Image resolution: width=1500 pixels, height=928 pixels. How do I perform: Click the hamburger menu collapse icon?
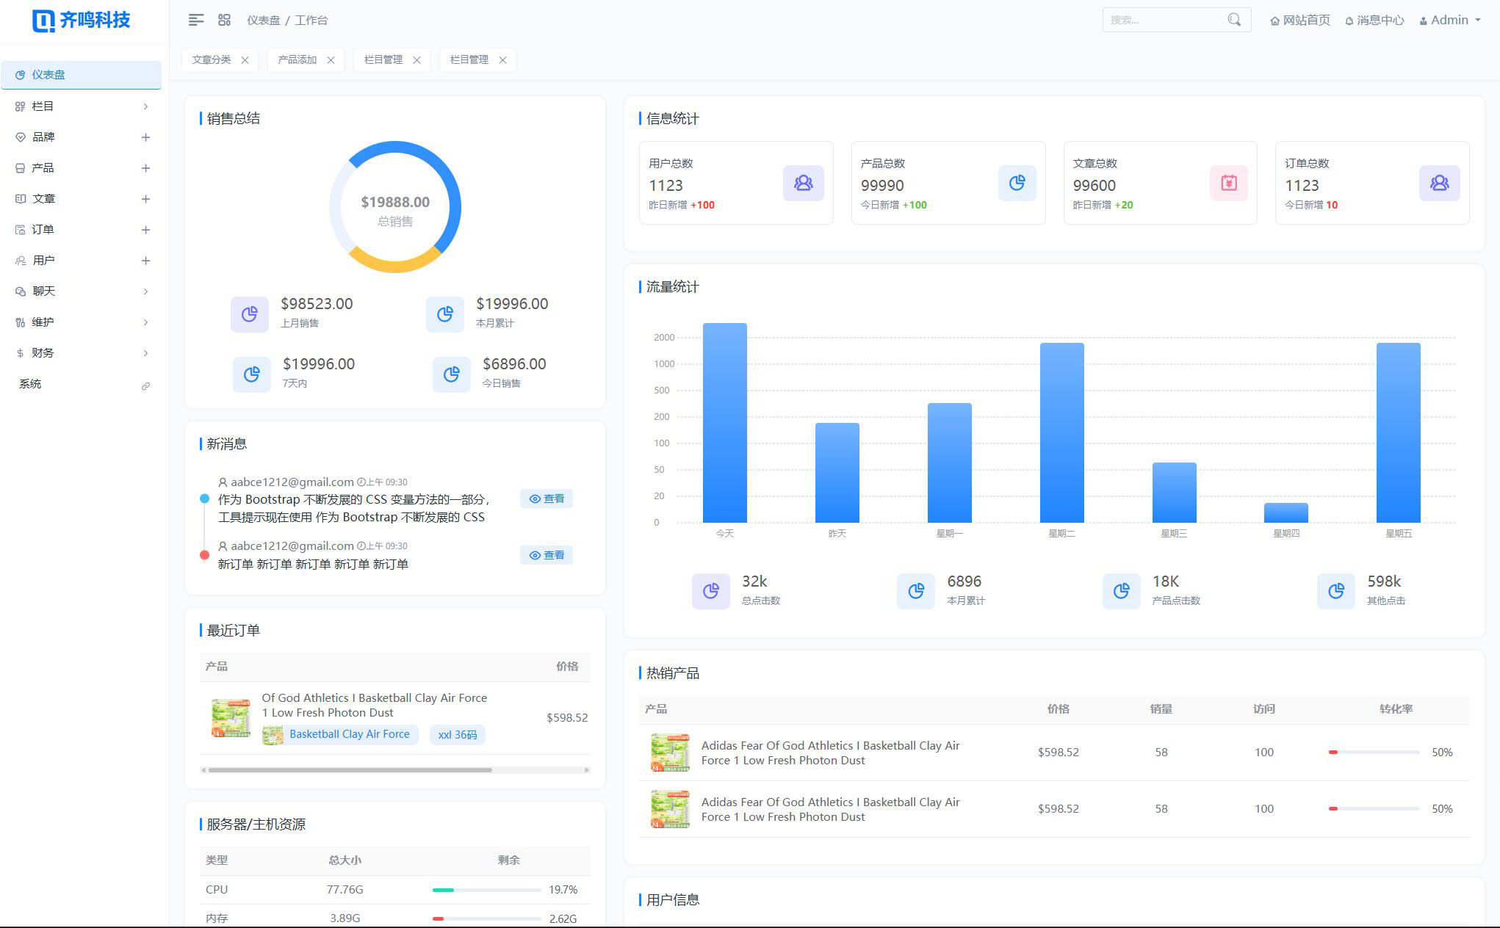[x=195, y=21]
